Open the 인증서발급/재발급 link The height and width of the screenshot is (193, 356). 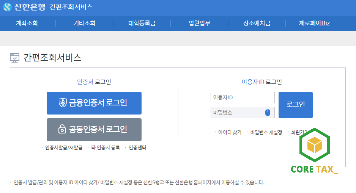64,147
